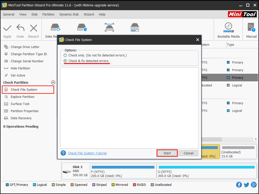The image size is (259, 194).
Task: Click the Start button
Action: tap(167, 153)
